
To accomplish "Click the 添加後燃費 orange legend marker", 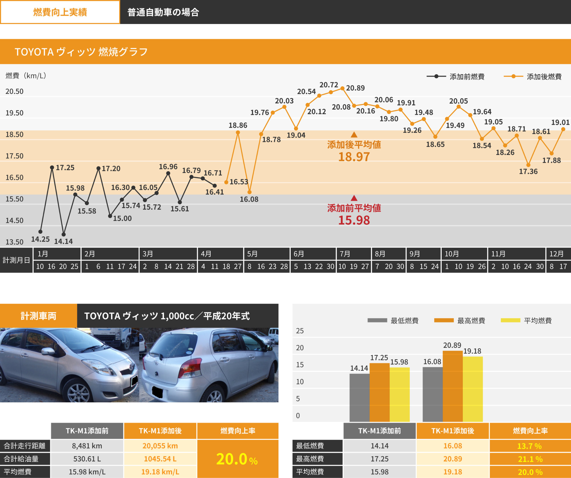I will (513, 76).
